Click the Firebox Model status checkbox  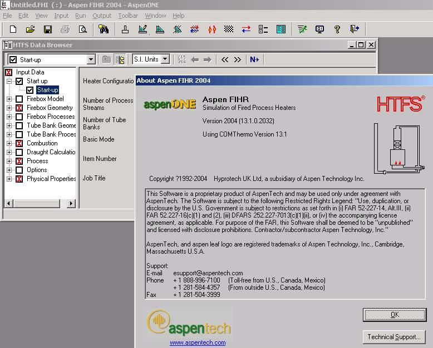pos(19,99)
